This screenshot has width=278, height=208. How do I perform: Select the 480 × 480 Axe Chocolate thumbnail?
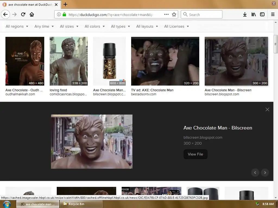(25, 61)
